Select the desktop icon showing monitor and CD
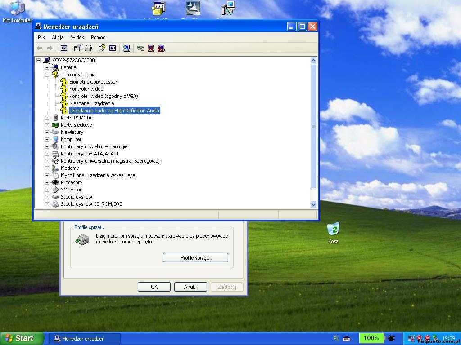Screen dimensions: 461x345 [x=228, y=8]
